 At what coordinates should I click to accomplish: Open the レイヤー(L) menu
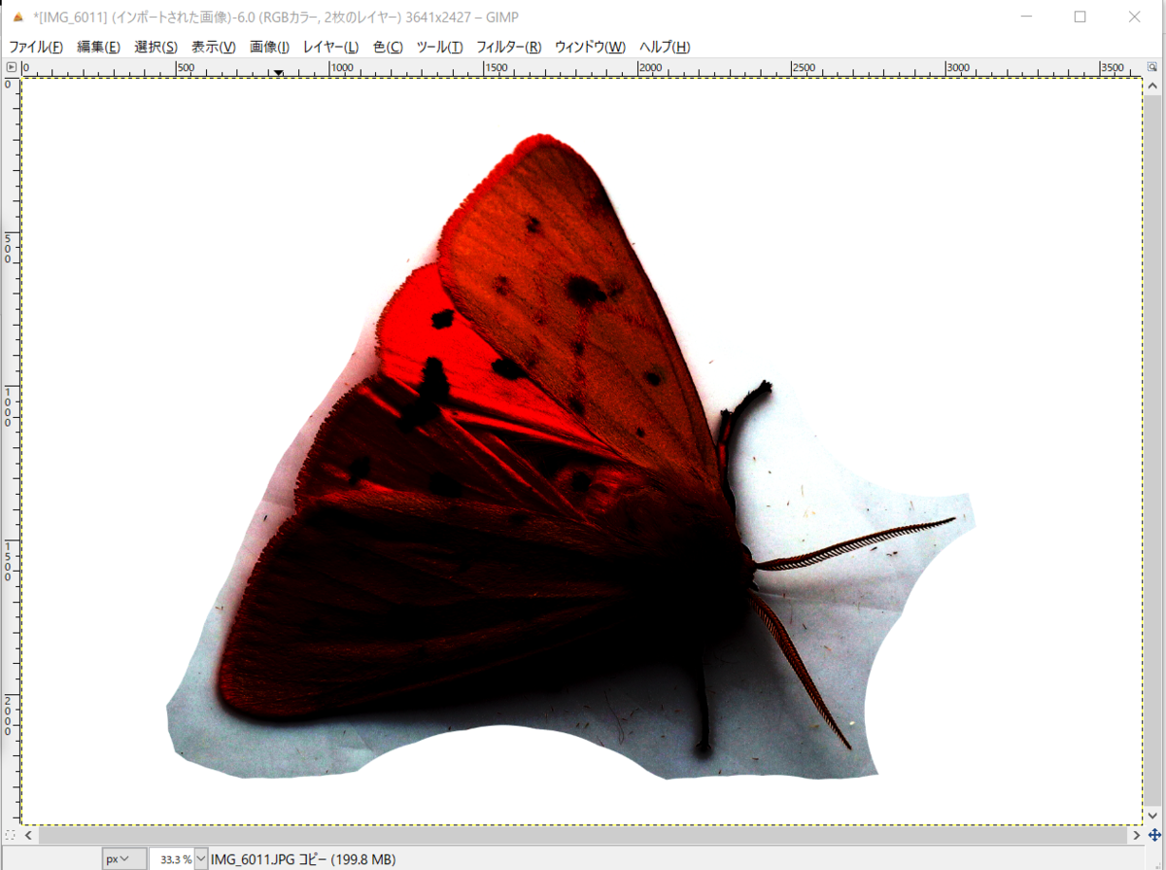pos(330,47)
